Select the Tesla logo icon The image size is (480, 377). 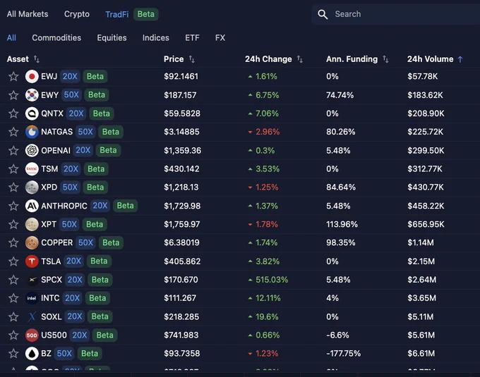(32, 261)
